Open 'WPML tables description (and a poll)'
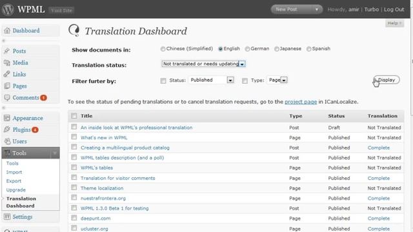This screenshot has height=232, width=413. pyautogui.click(x=122, y=158)
